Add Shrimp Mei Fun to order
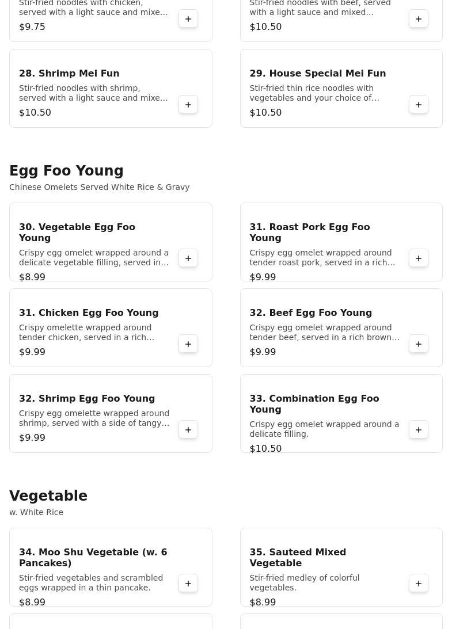This screenshot has width=452, height=629. click(x=188, y=105)
